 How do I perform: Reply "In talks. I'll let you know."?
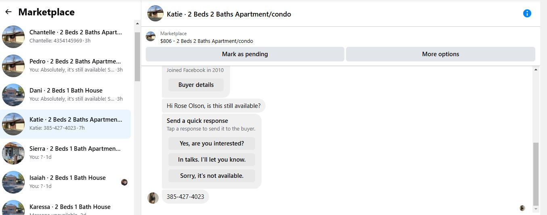[212, 160]
